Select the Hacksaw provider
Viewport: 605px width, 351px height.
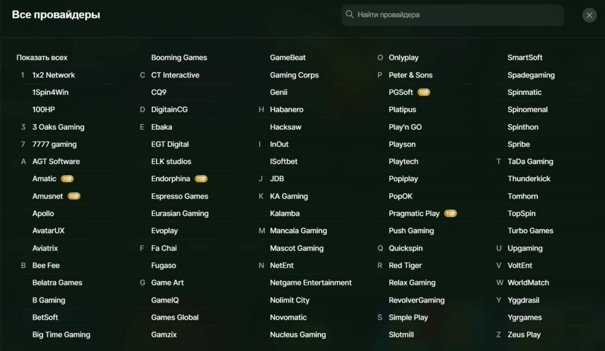[x=285, y=127]
